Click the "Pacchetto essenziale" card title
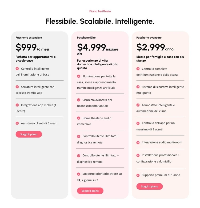 click(29, 38)
